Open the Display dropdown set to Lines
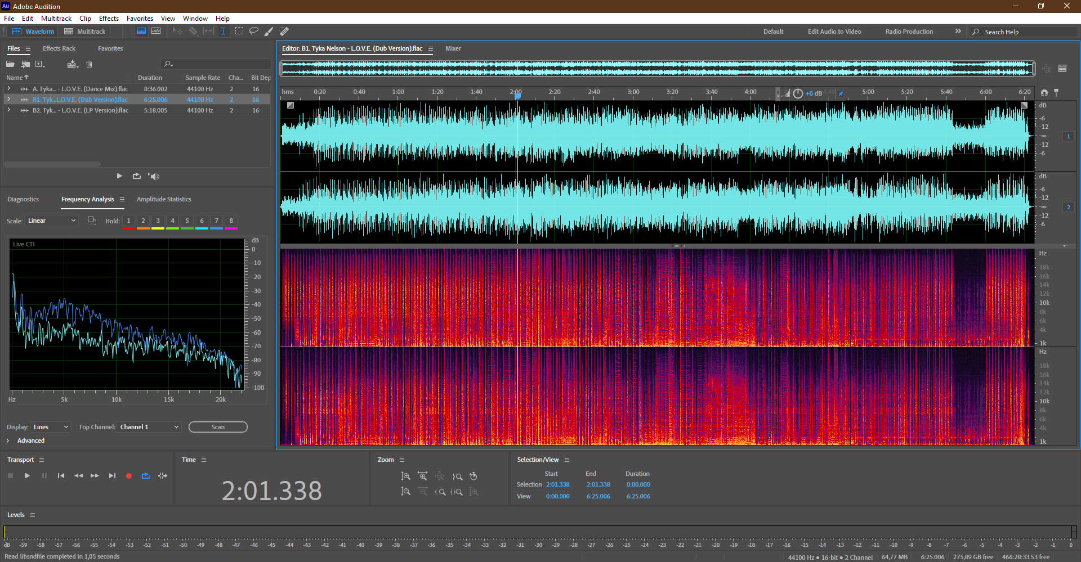 50,427
